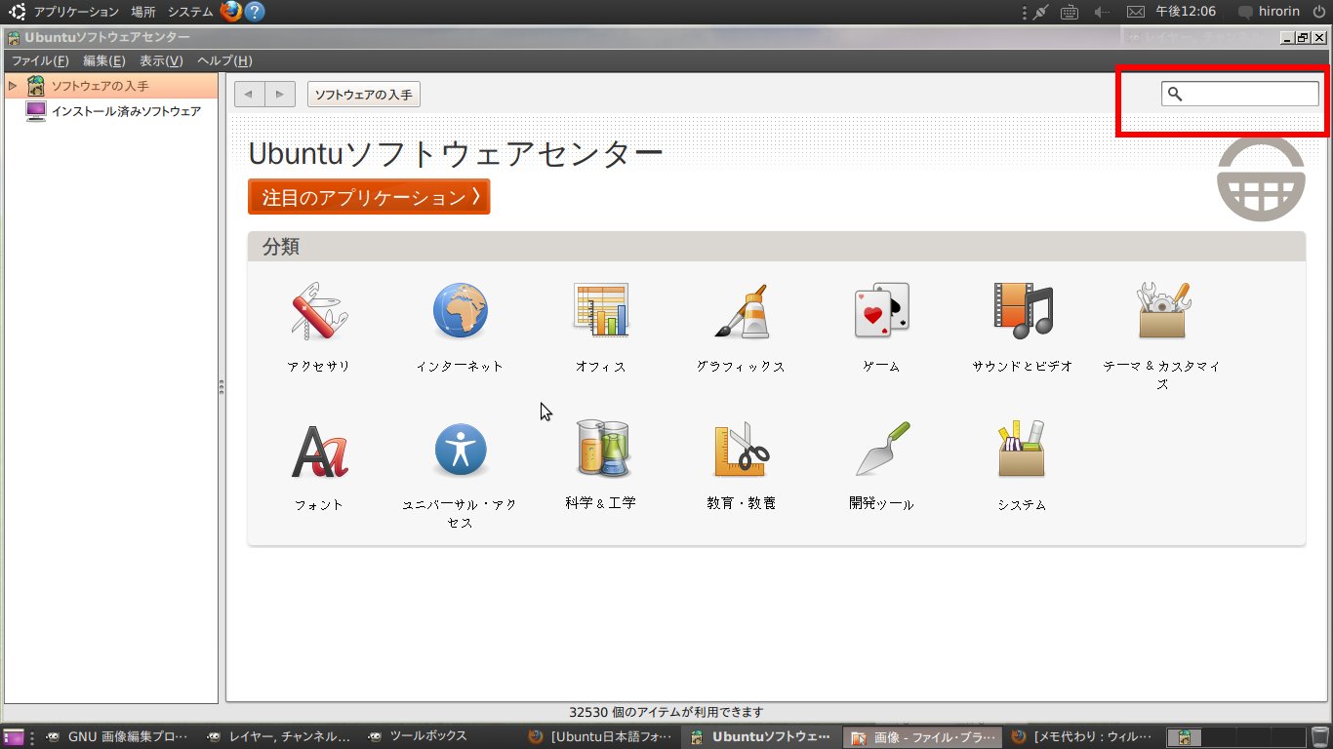Click the sidebar pane divider handle

pyautogui.click(x=222, y=387)
